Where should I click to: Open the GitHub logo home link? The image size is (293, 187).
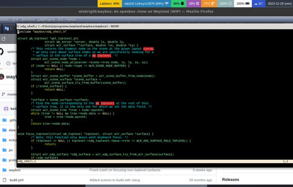pos(1,52)
